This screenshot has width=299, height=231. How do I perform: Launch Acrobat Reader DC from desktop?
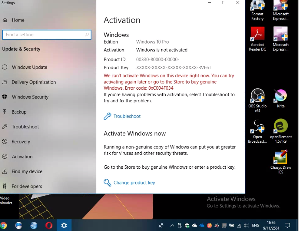(x=257, y=39)
